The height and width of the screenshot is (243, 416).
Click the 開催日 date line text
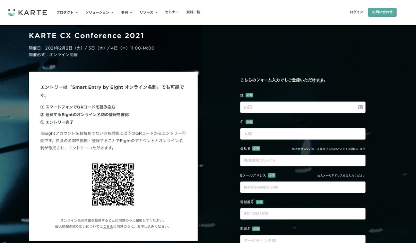(x=92, y=48)
